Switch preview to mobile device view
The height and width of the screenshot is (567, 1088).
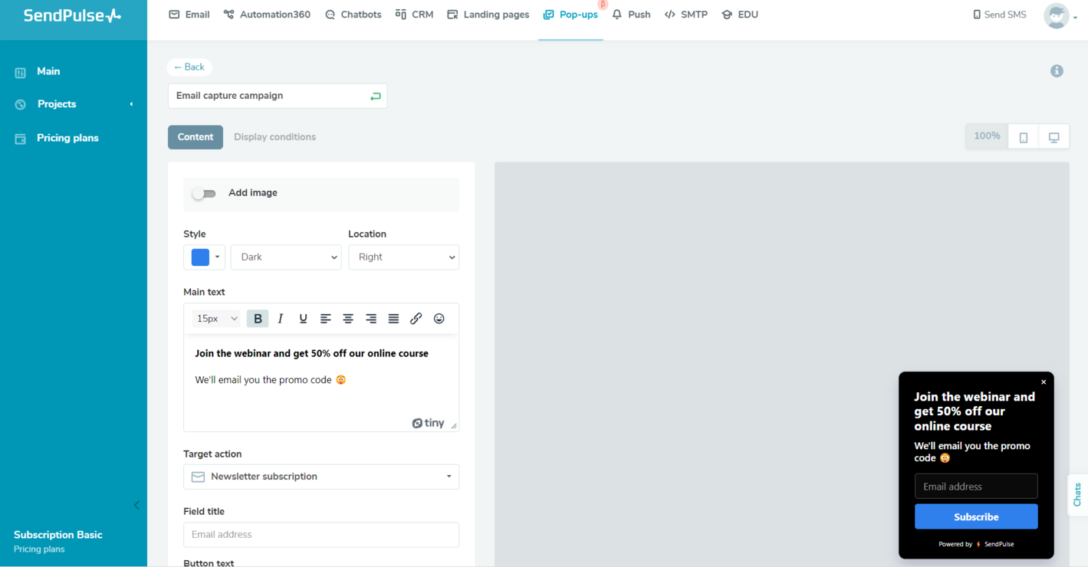[x=1023, y=137]
